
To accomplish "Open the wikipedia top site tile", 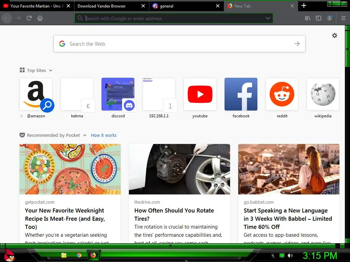I will [x=323, y=94].
